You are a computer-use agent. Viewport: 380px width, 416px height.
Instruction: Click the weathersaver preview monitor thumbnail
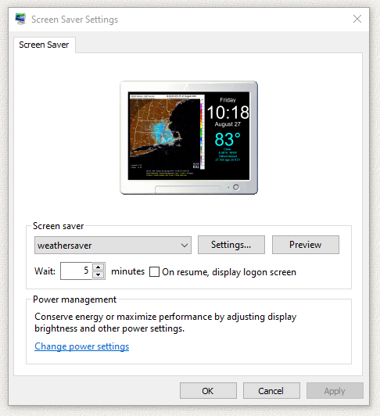tap(188, 138)
